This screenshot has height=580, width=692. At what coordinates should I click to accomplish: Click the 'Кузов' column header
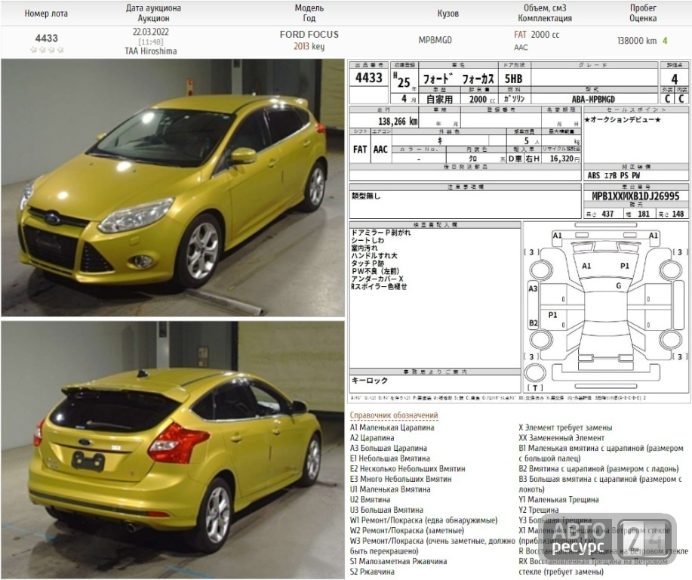pyautogui.click(x=448, y=14)
